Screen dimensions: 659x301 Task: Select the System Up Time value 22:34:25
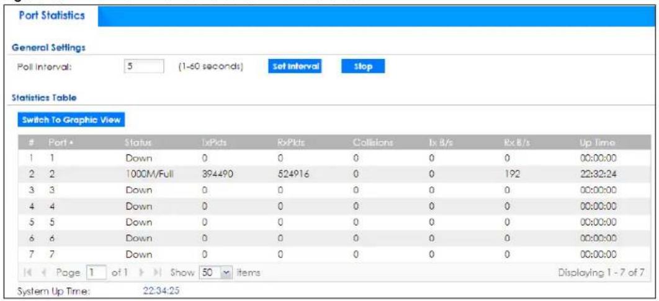[x=162, y=290]
